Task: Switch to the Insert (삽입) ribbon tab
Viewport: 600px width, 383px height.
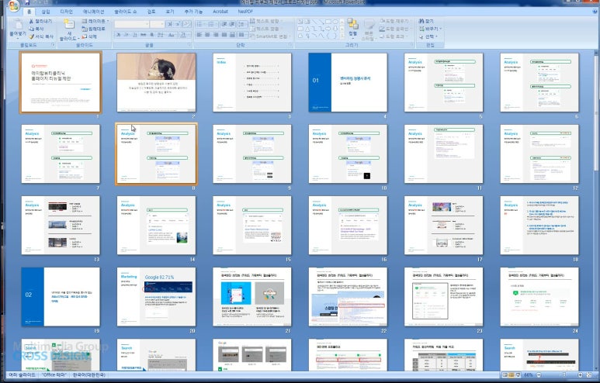Action: tap(46, 12)
